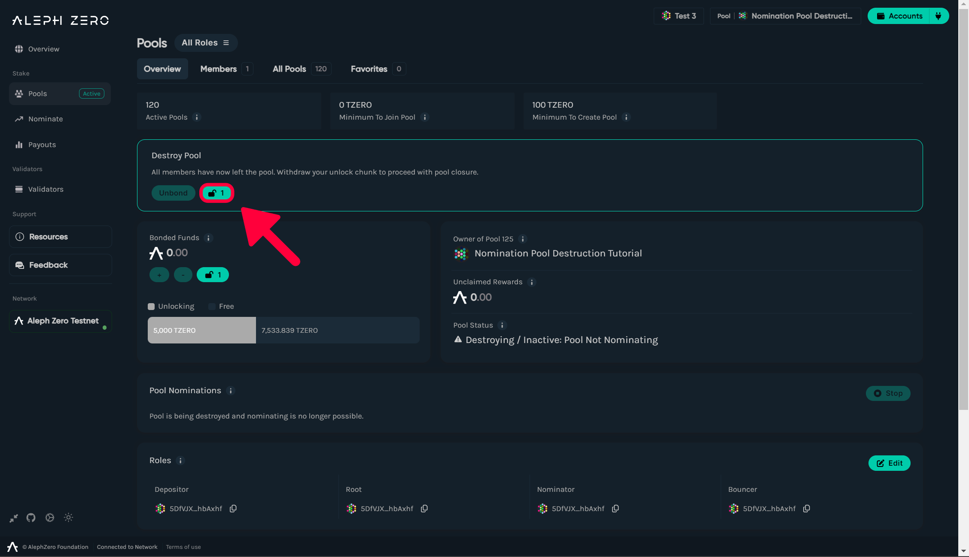Click the Unlocking legend square
This screenshot has width=969, height=557.
pos(151,307)
